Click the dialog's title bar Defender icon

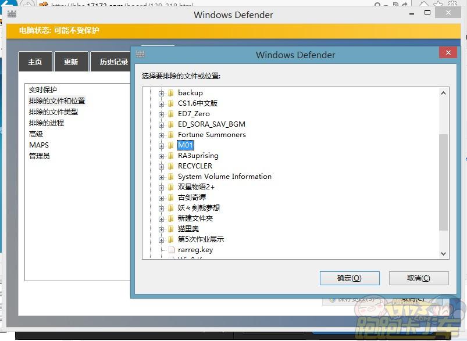pyautogui.click(x=140, y=54)
